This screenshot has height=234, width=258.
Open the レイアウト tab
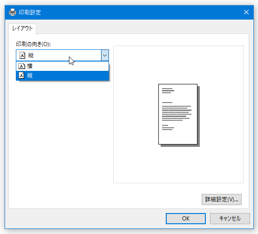click(22, 28)
